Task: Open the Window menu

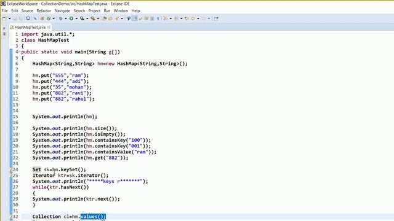Action: pos(121,11)
